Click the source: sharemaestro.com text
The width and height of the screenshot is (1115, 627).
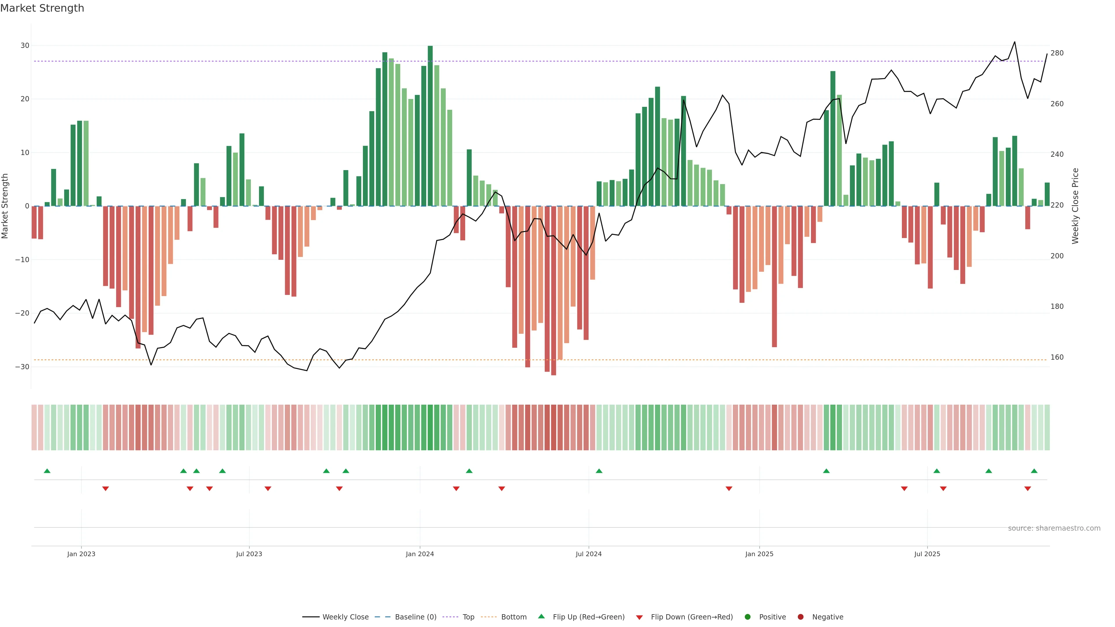pyautogui.click(x=1054, y=528)
